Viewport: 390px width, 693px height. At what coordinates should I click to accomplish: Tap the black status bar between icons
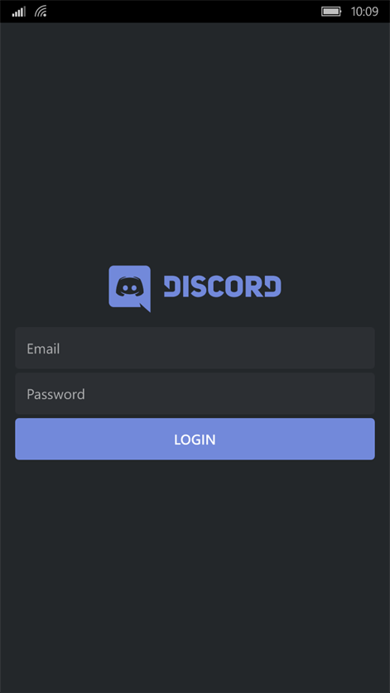184,12
